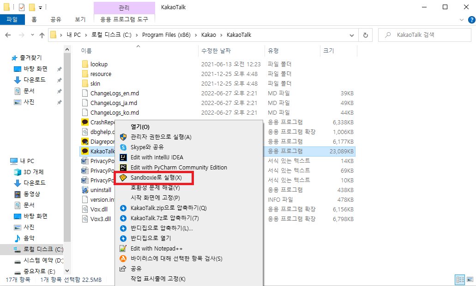This screenshot has width=476, height=286.
Task: Select the resource folder
Action: [101, 74]
